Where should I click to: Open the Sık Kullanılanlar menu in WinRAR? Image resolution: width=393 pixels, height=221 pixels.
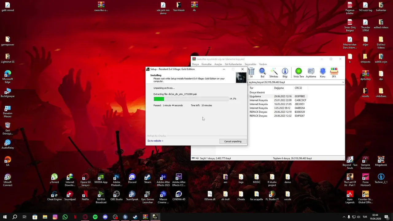233,64
